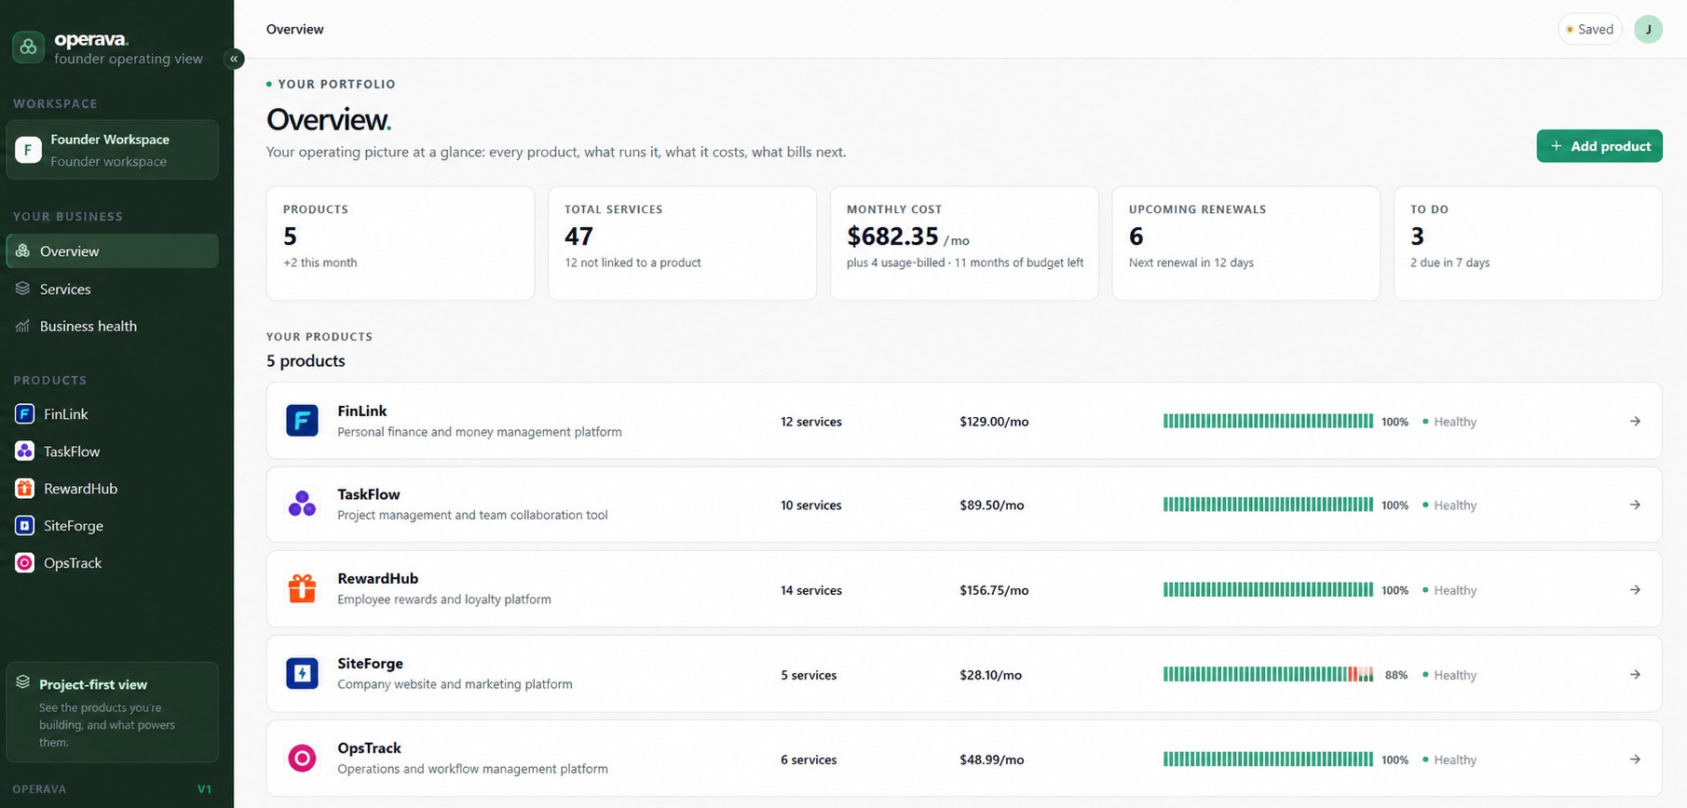Click the FinLink icon in sidebar
1687x808 pixels.
point(25,414)
